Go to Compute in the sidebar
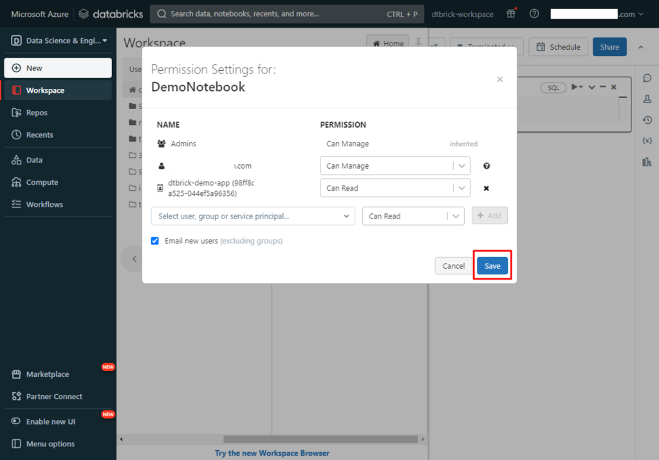Viewport: 659px width, 460px height. (x=42, y=182)
